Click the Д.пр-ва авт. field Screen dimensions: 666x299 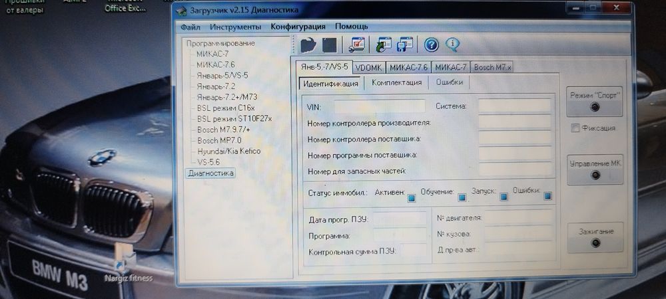[519, 249]
